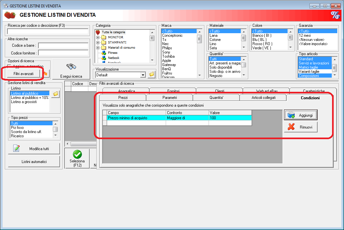Click in the Codice a barre field
This screenshot has width=344, height=230.
coord(63,45)
